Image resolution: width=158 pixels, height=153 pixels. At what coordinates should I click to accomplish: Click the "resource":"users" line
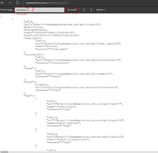point(48,76)
